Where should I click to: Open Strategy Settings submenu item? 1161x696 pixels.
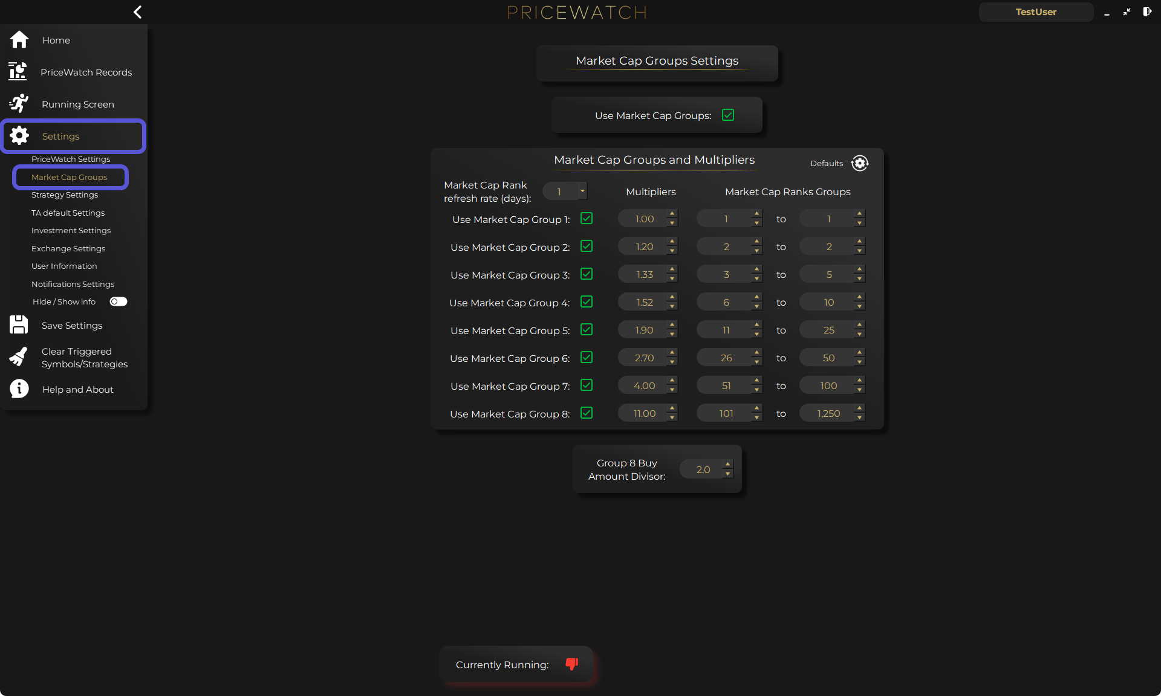tap(65, 195)
